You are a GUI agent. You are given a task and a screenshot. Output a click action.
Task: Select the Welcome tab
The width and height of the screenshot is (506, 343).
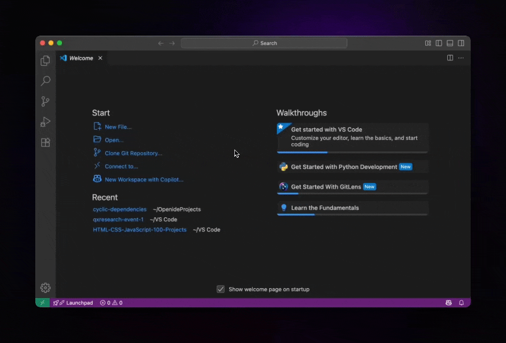pyautogui.click(x=81, y=58)
